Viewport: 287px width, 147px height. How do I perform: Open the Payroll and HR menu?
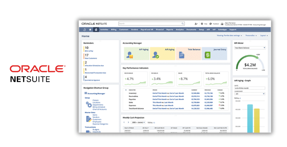(x=147, y=29)
